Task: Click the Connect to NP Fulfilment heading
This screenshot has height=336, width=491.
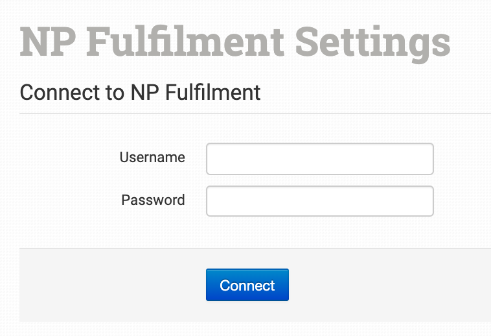Action: (140, 92)
